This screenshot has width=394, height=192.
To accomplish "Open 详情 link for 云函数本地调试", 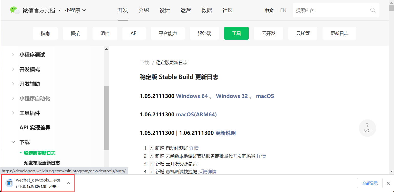I will point(261,156).
